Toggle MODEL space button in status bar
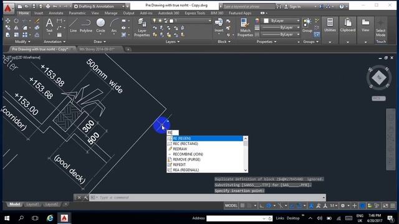Viewport: 399px width, 224px height. point(231,206)
